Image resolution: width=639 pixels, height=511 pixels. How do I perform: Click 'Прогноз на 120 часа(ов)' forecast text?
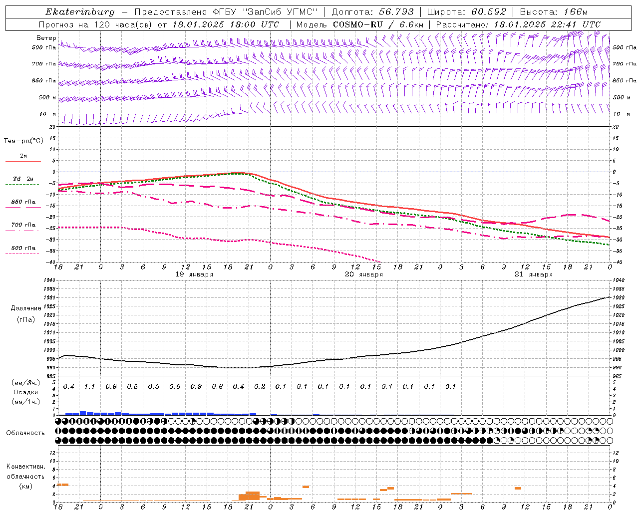tap(96, 24)
